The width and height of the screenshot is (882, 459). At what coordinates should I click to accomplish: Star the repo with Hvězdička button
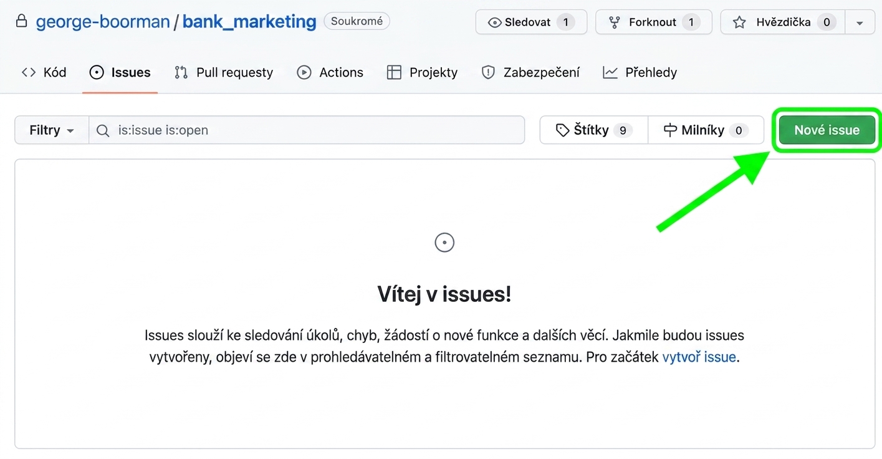click(783, 22)
